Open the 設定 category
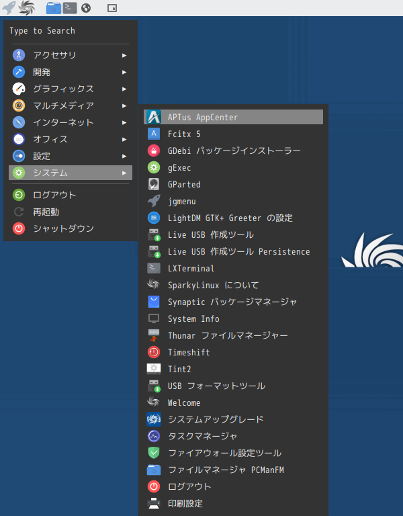The height and width of the screenshot is (516, 403). point(71,156)
